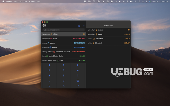Collapse keypad with the down chevron
Image resolution: width=170 pixels, height=106 pixels.
pos(78,86)
